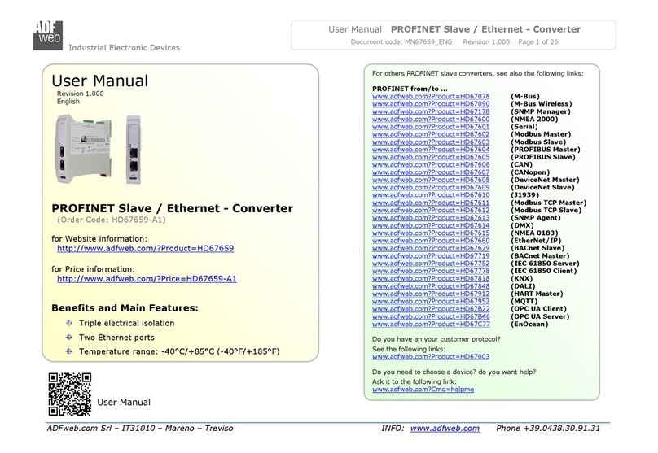Open the HD67610 J1939 link
The height and width of the screenshot is (453, 658).
click(x=431, y=195)
